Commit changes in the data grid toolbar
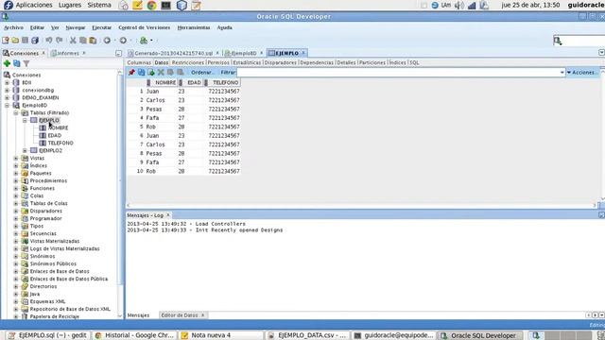Screen dimensions: 605x340 [x=170, y=72]
